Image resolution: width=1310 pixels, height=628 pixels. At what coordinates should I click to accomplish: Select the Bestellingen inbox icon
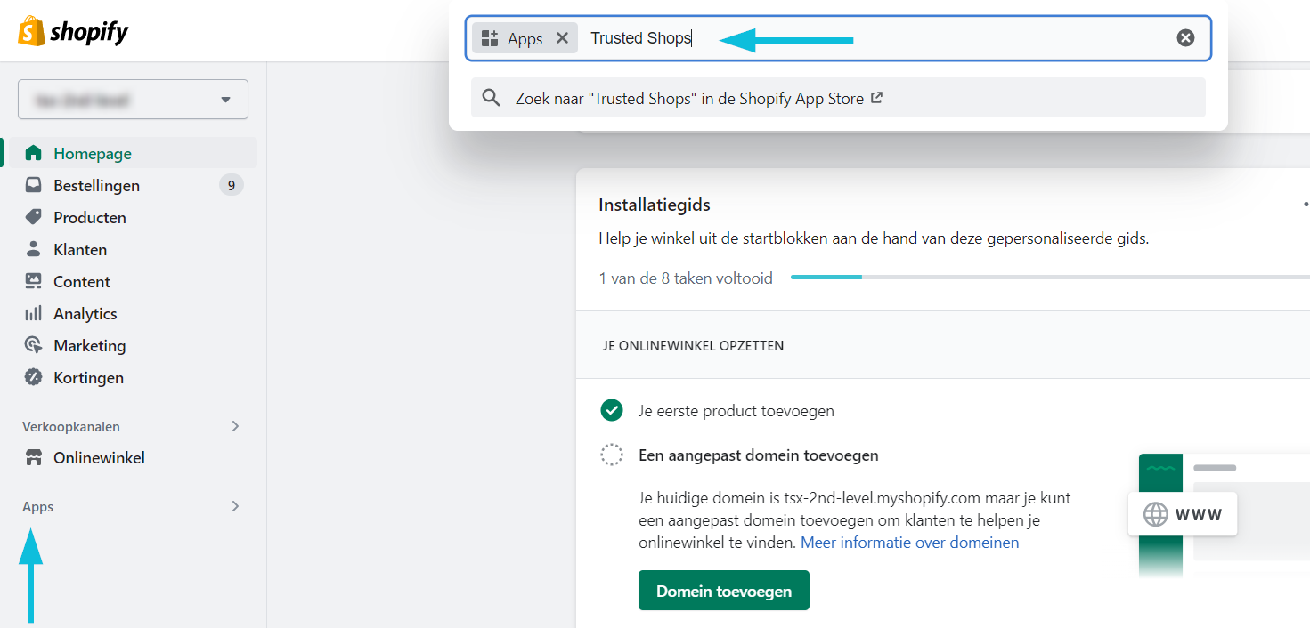point(34,185)
